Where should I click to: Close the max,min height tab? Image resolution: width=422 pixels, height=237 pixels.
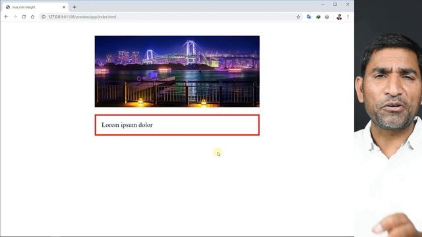pyautogui.click(x=64, y=7)
